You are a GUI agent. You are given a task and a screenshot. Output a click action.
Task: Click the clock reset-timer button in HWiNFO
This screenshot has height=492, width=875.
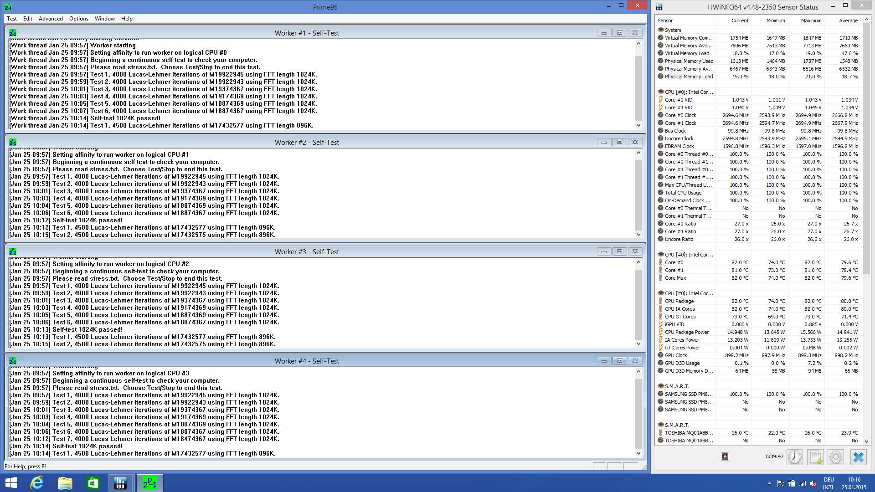794,457
